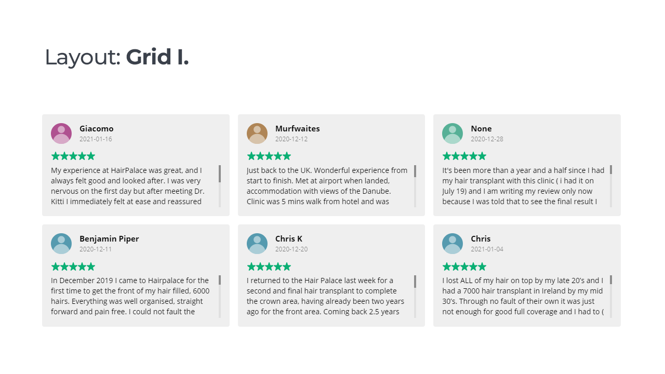Click the scrollbar in Murfwaites' review card
The height and width of the screenshot is (374, 665).
[415, 186]
